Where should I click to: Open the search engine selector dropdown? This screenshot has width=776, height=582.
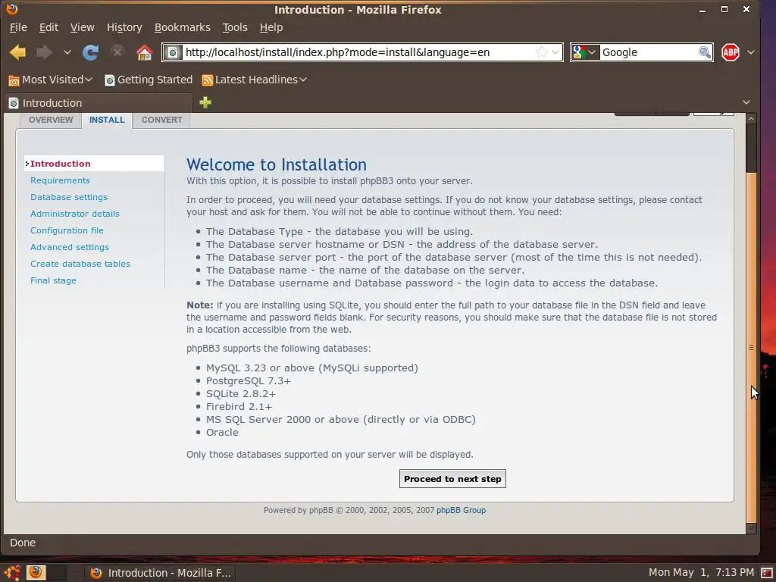(586, 52)
